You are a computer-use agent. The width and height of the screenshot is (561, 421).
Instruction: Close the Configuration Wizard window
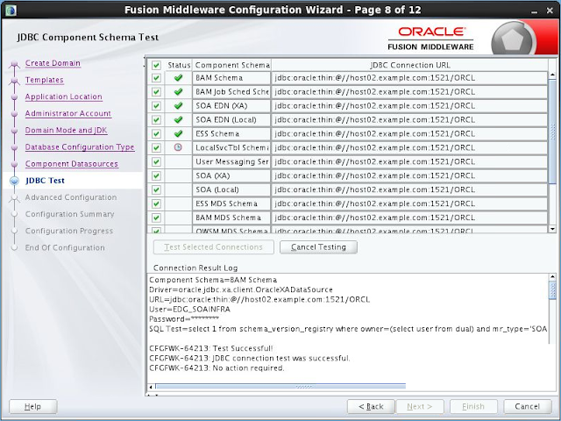[x=550, y=11]
